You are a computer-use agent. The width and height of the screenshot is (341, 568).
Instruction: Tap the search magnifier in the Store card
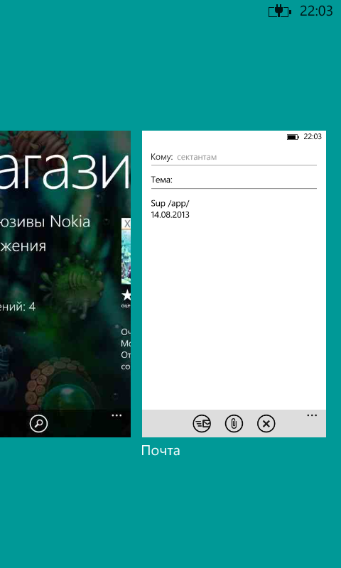pyautogui.click(x=39, y=422)
